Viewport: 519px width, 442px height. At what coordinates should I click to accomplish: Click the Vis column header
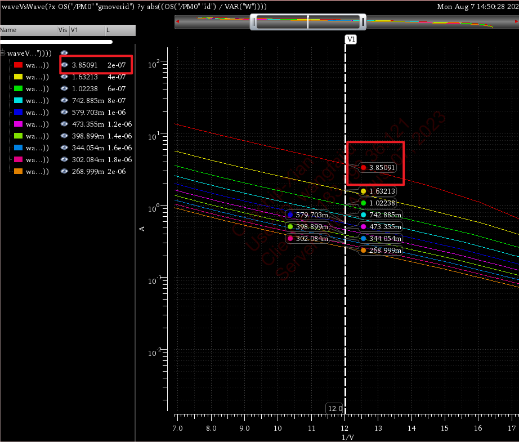(62, 29)
